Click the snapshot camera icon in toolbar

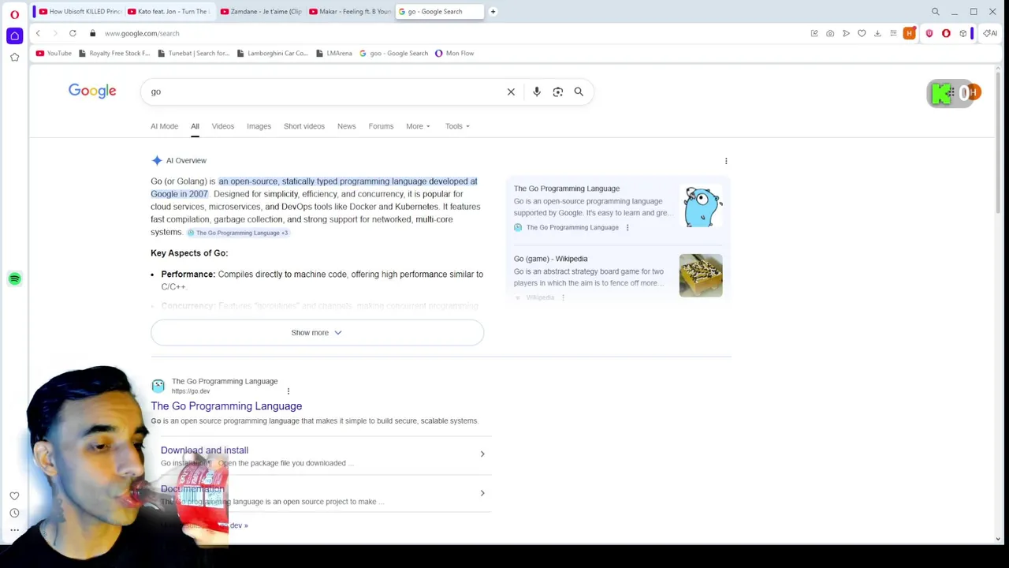(830, 33)
